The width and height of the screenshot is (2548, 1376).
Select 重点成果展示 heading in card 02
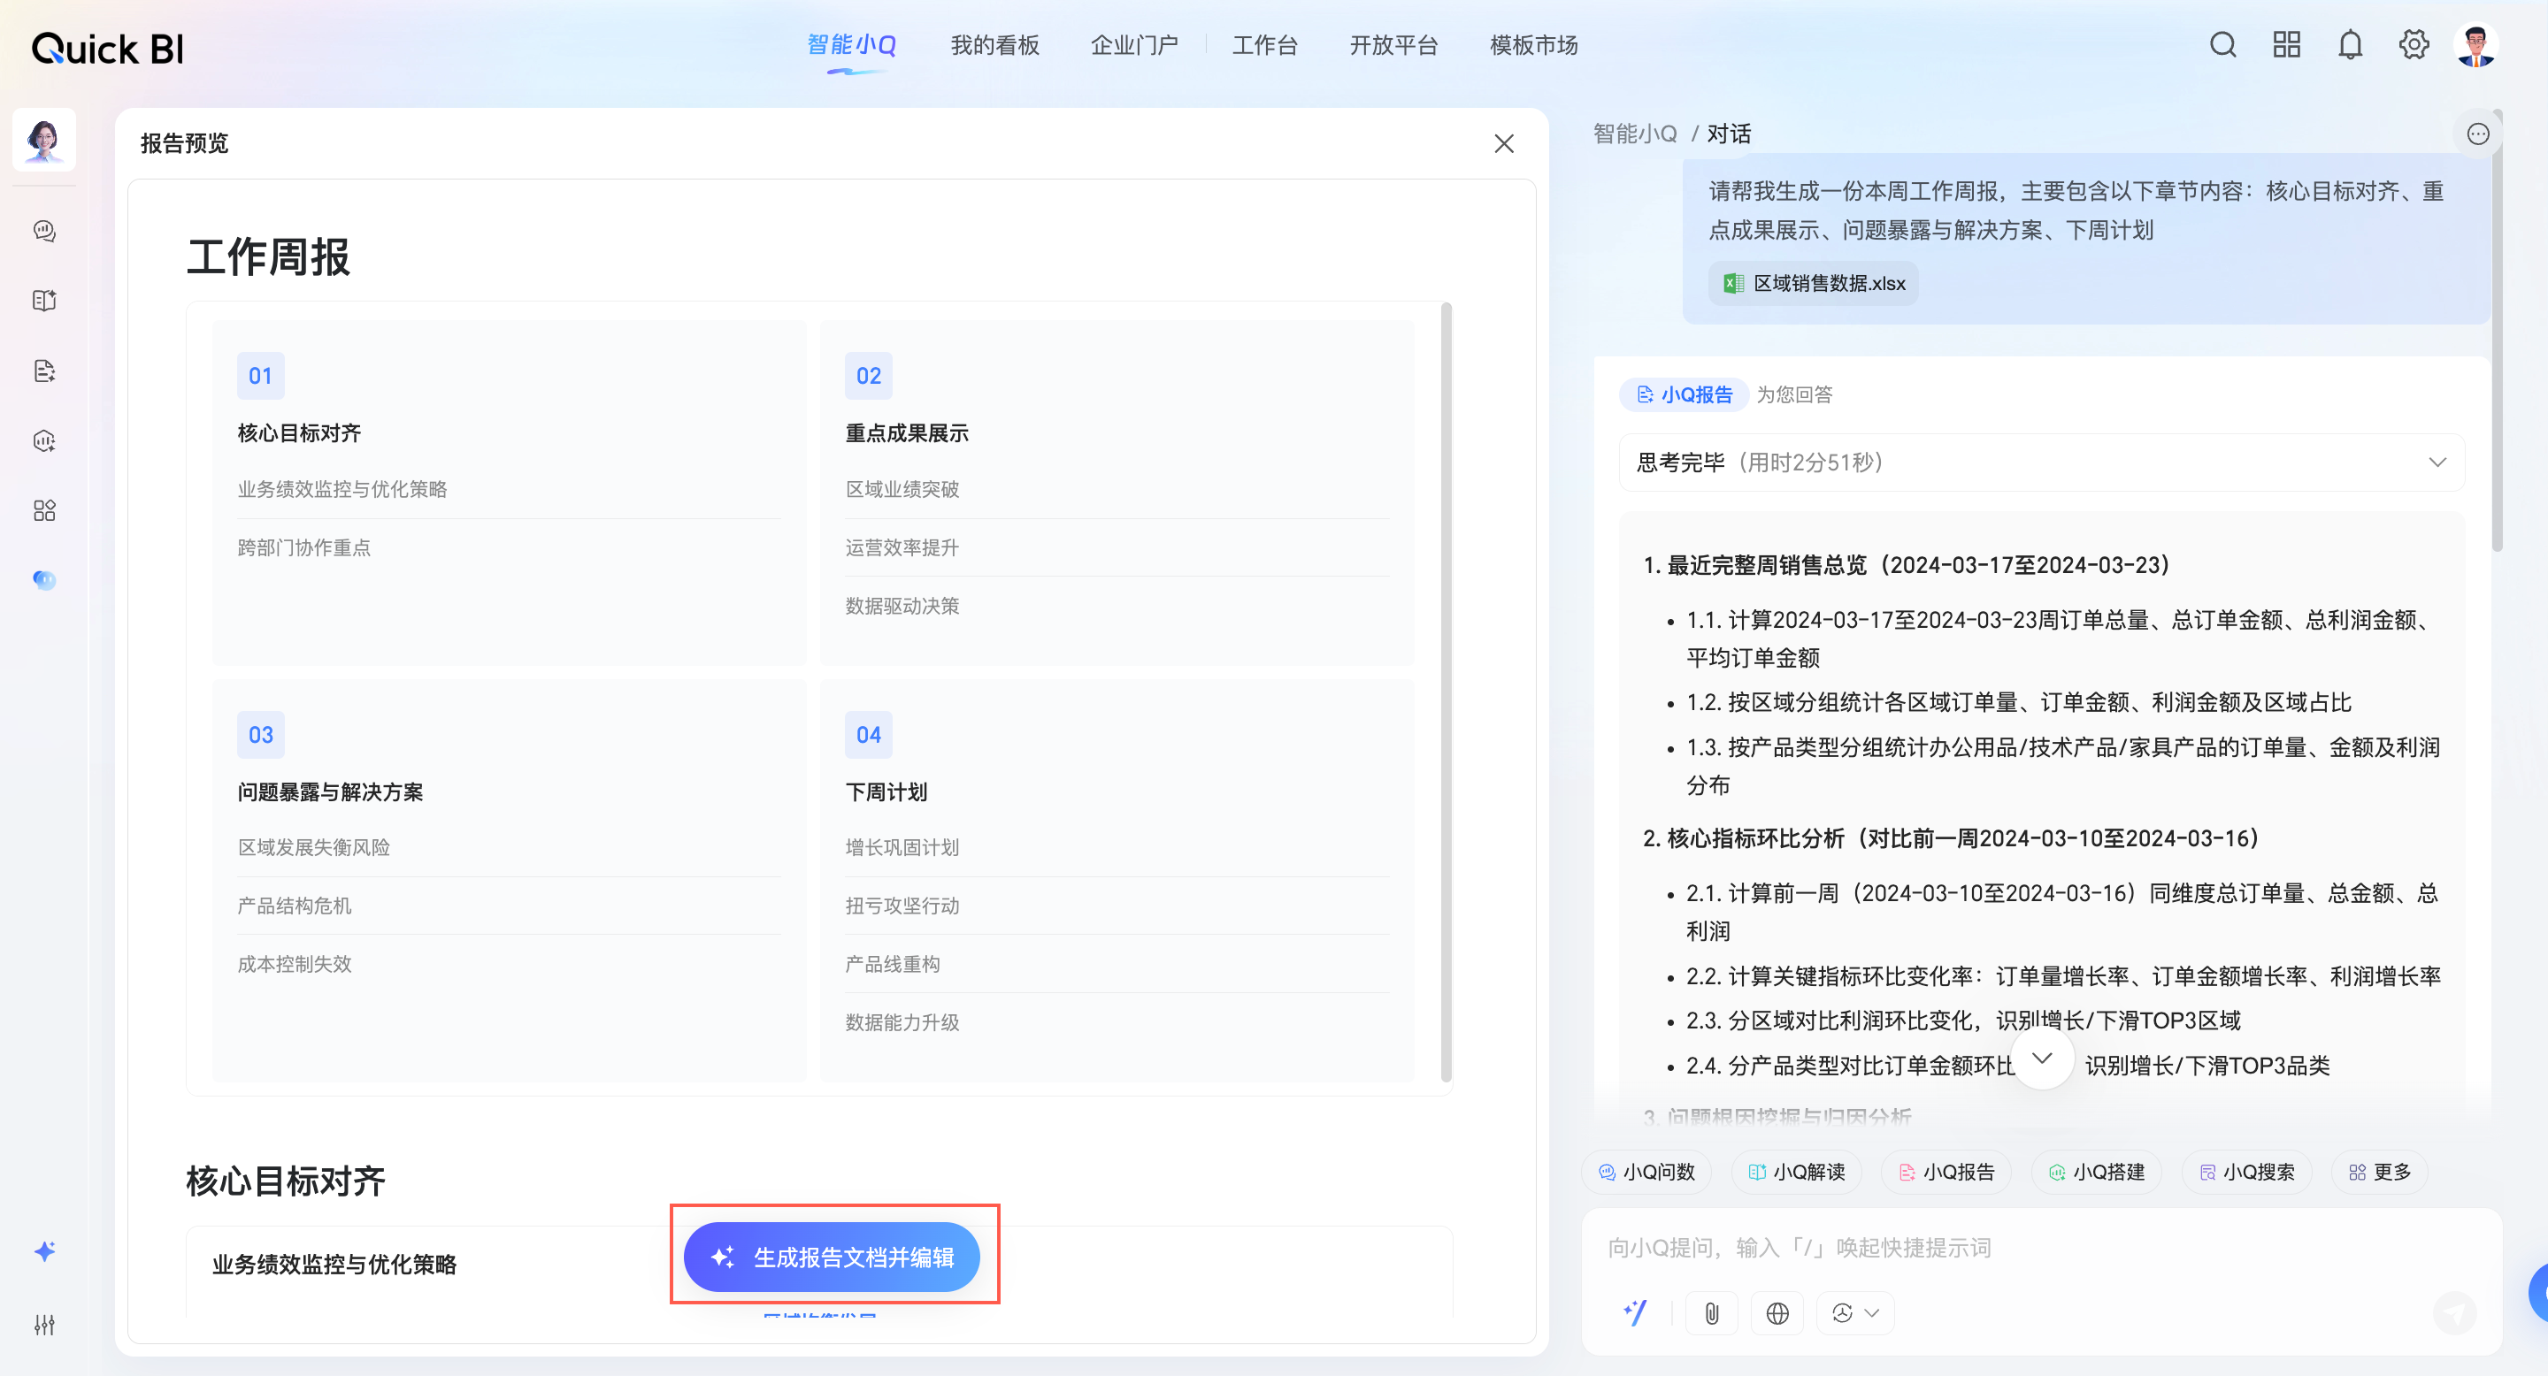click(x=907, y=433)
